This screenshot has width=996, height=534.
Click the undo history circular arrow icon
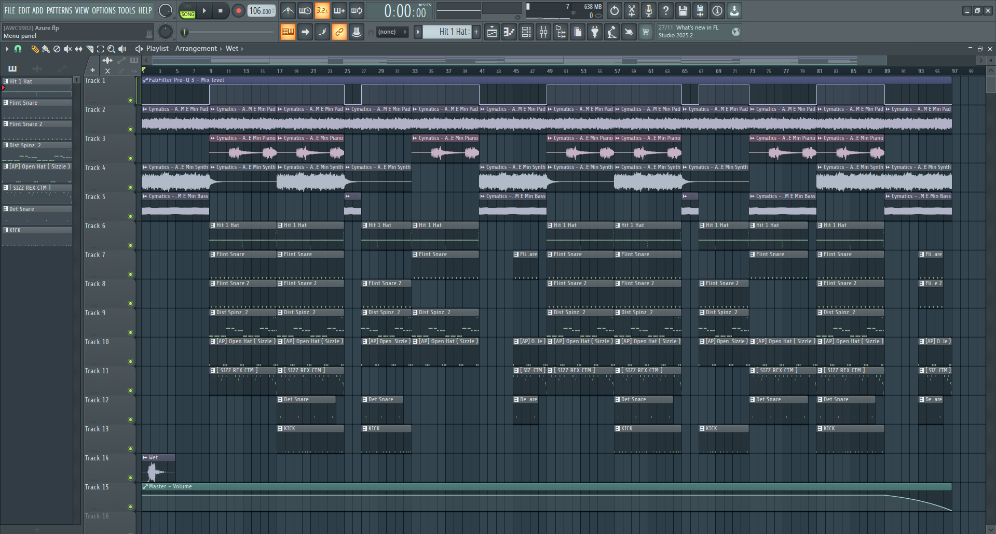click(615, 10)
